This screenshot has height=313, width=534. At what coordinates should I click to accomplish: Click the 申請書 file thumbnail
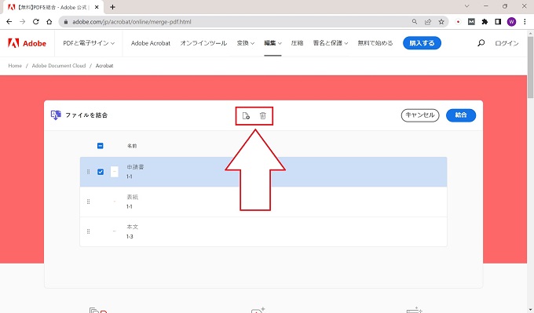[115, 172]
